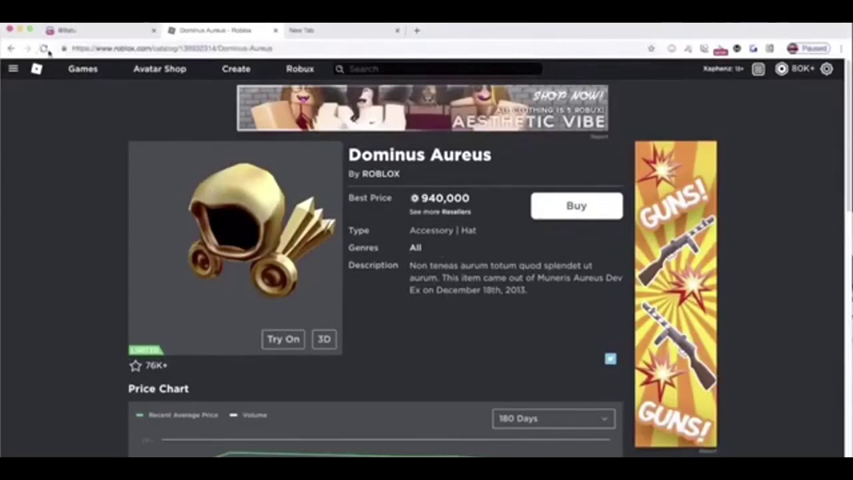
Task: Click the GUNS! vertical side ad
Action: coord(676,294)
